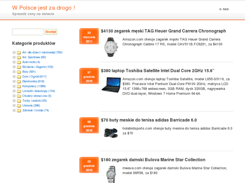The image size is (245, 183).
Task: Open the adidas Barricade 6.0 article title
Action: [149, 120]
